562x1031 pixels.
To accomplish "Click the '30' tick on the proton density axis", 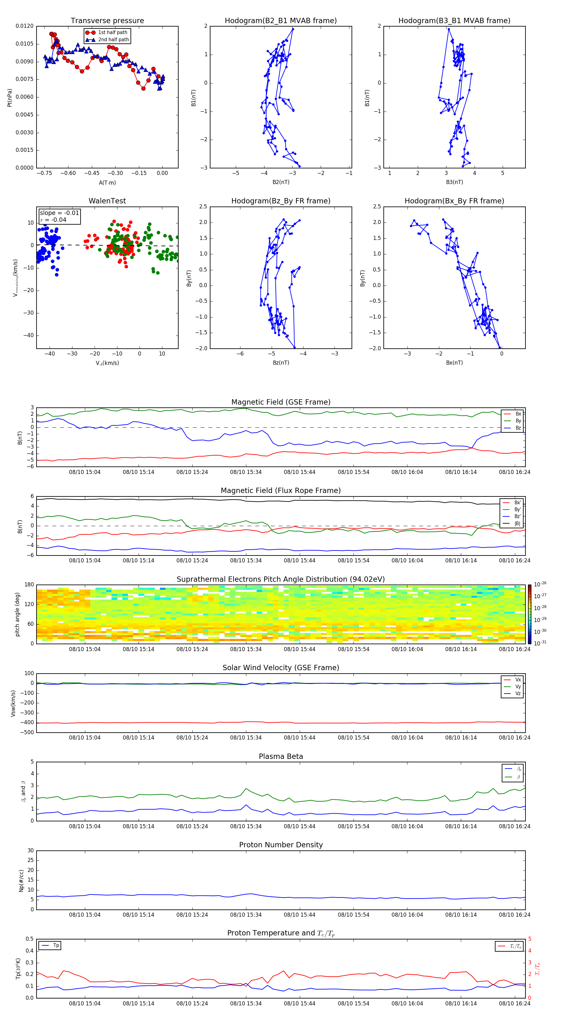I will click(30, 850).
